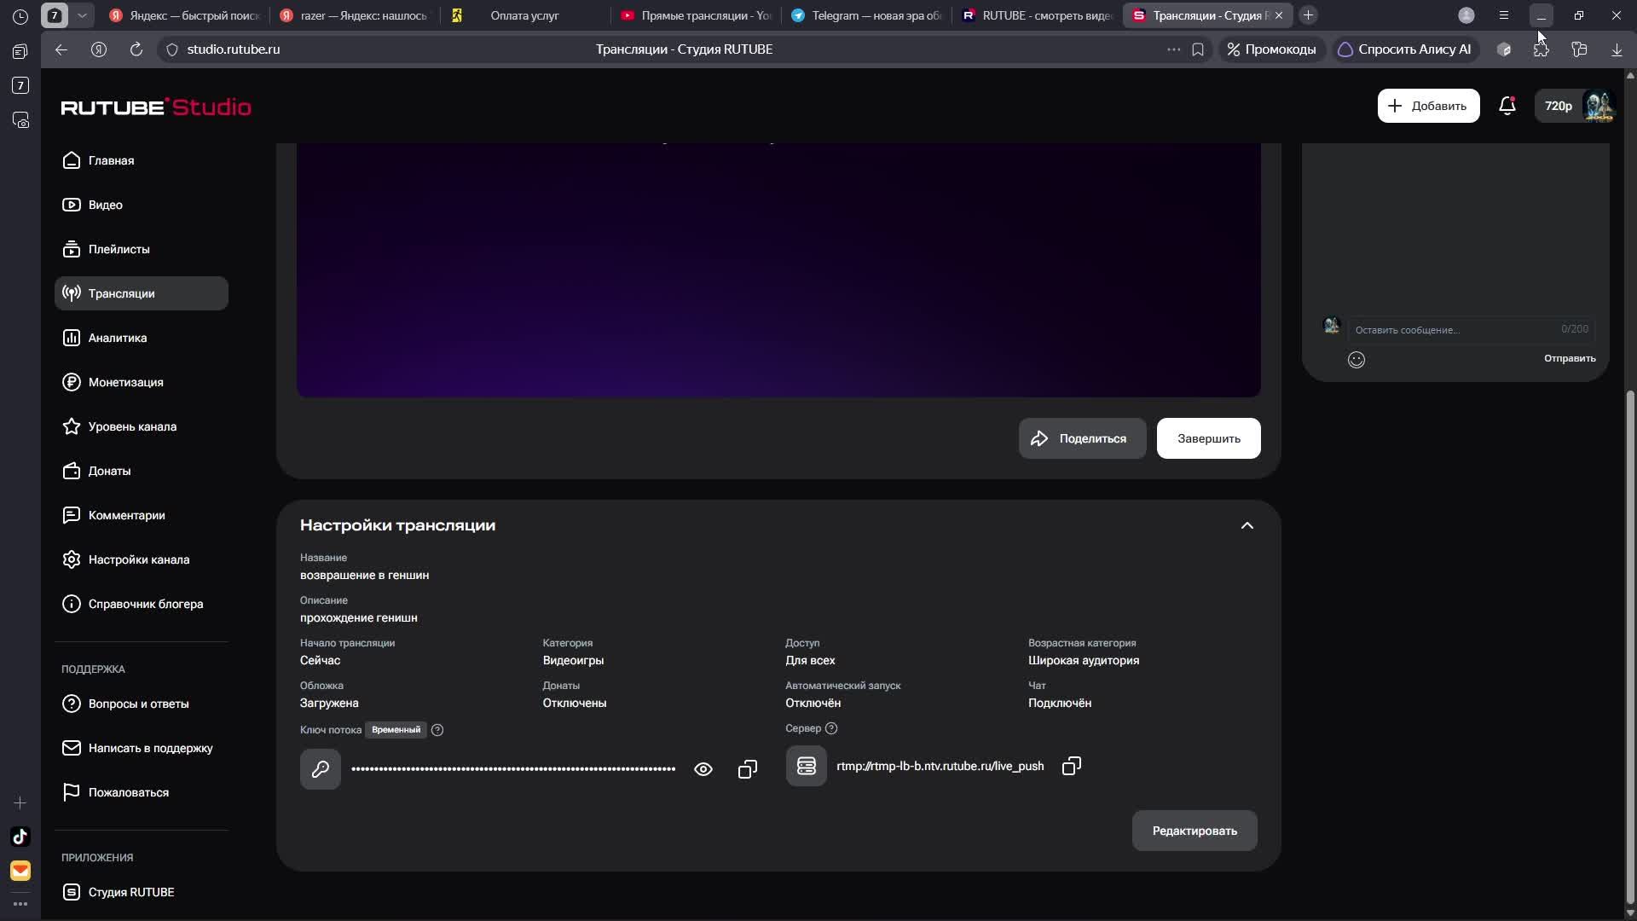1637x921 pixels.
Task: Switch to the Яндекс — быстрый поиск tab
Action: (185, 15)
